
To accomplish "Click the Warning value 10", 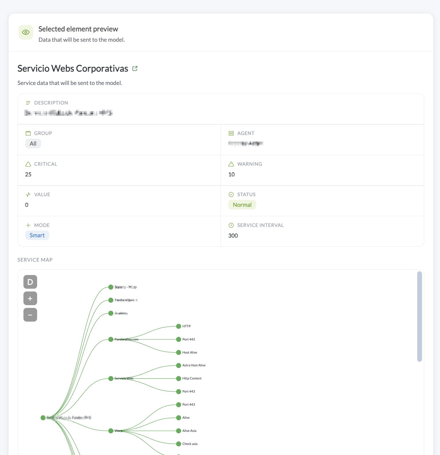I will [x=232, y=175].
